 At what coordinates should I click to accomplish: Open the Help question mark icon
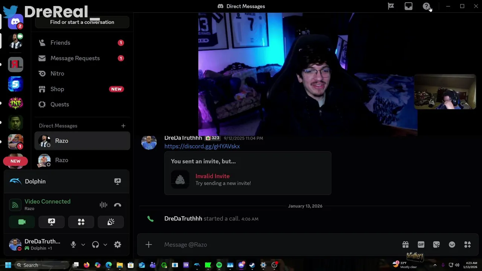426,6
